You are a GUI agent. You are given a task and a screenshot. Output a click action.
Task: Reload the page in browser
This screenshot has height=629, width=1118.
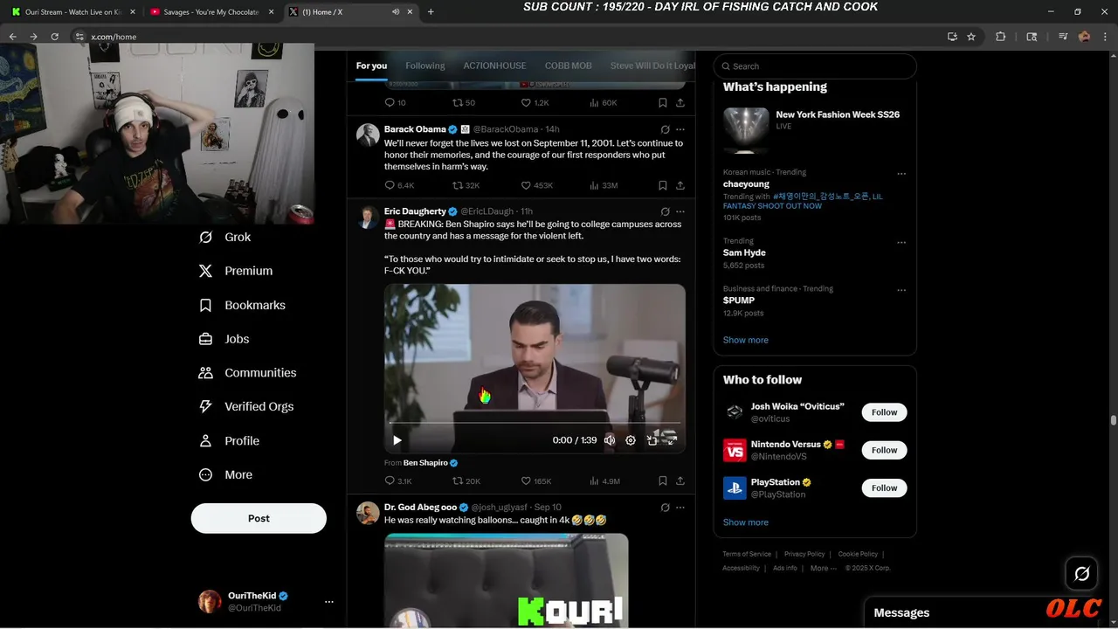[54, 37]
